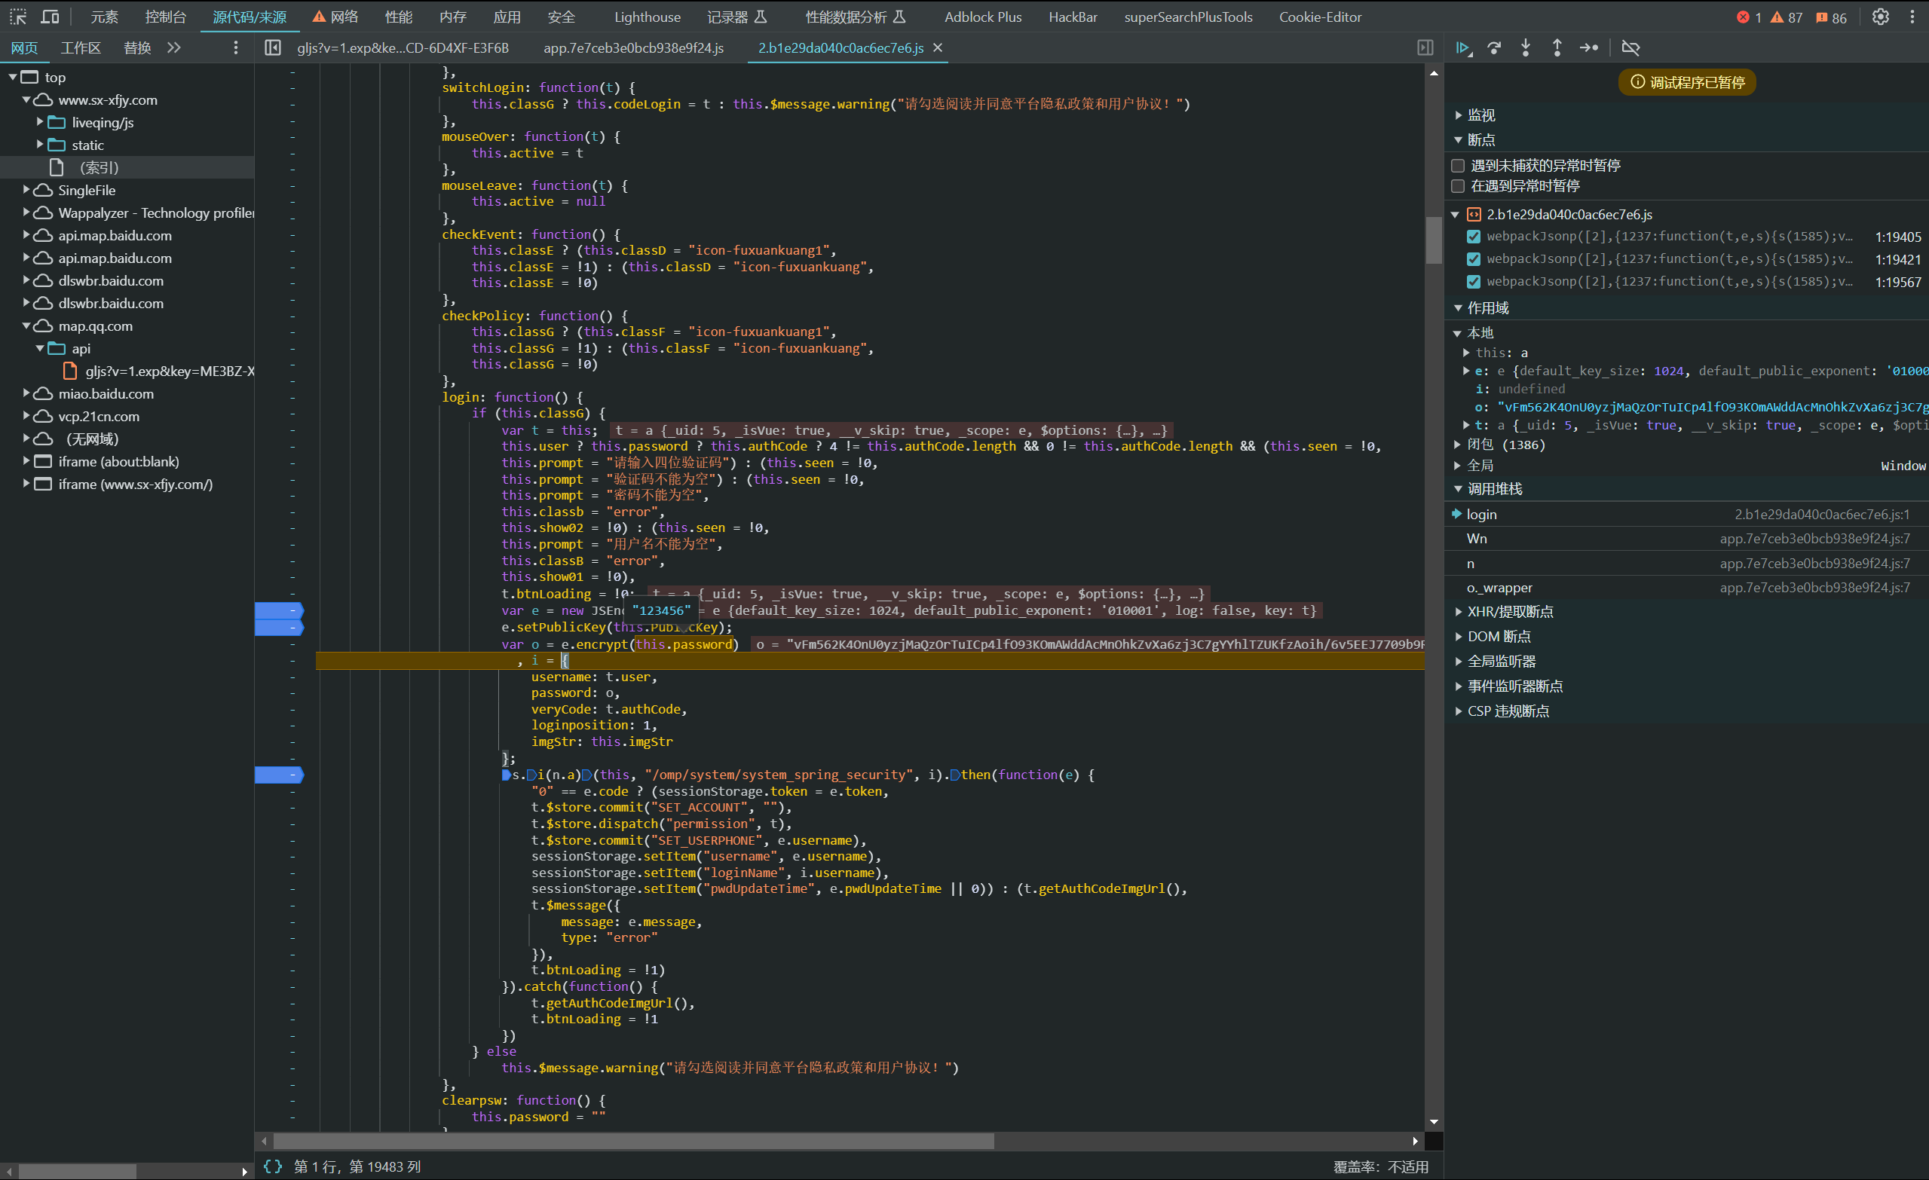Step to the next statement
Viewport: 1929px width, 1180px height.
[1588, 47]
